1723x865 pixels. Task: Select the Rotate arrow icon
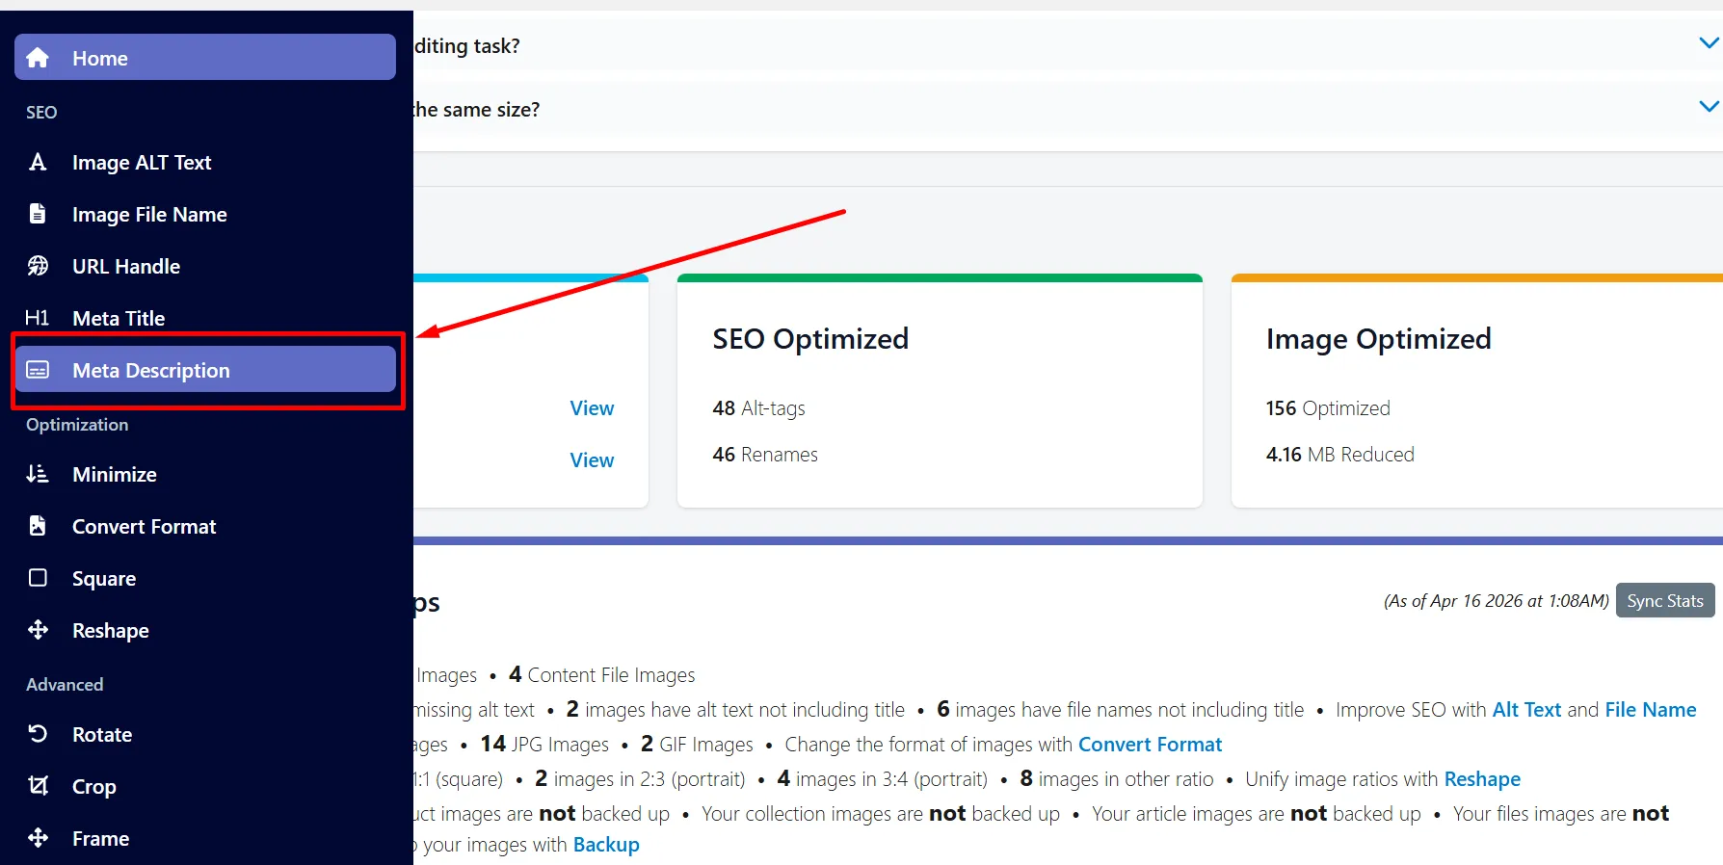pos(38,734)
